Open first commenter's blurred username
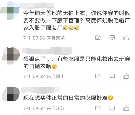Screen dimensions: 135x115 point(37,5)
